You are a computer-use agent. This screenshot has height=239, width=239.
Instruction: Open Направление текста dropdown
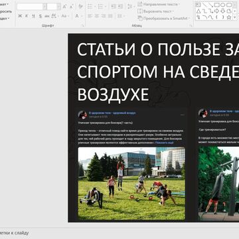[x=159, y=4]
